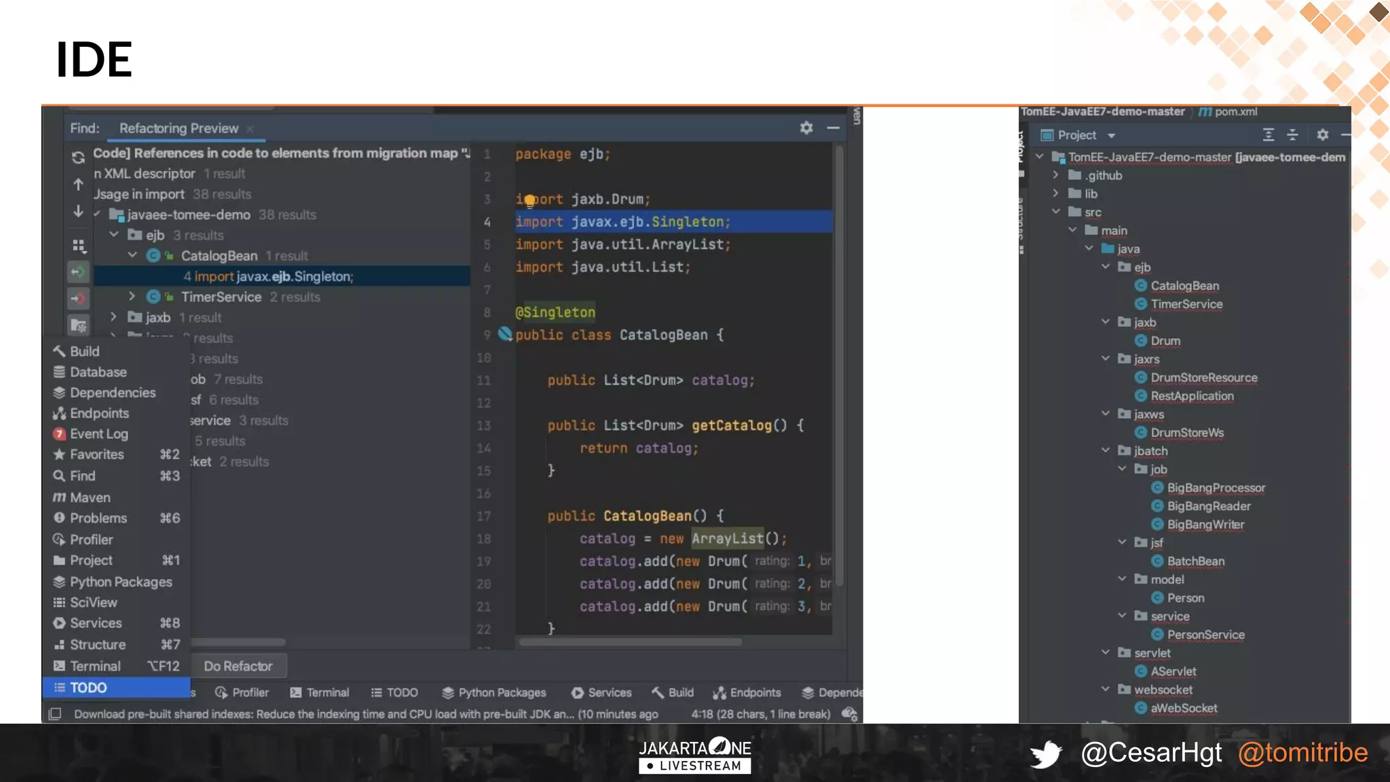The image size is (1390, 782).
Task: Collapse the ejb results folder
Action: pyautogui.click(x=114, y=235)
